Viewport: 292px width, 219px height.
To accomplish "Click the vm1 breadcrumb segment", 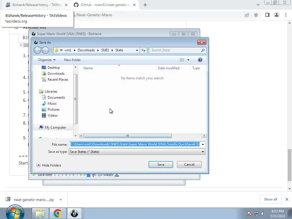I will click(68, 50).
